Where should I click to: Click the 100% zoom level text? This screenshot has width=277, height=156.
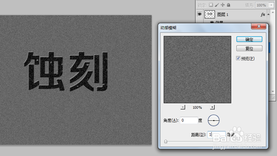pyautogui.click(x=197, y=107)
